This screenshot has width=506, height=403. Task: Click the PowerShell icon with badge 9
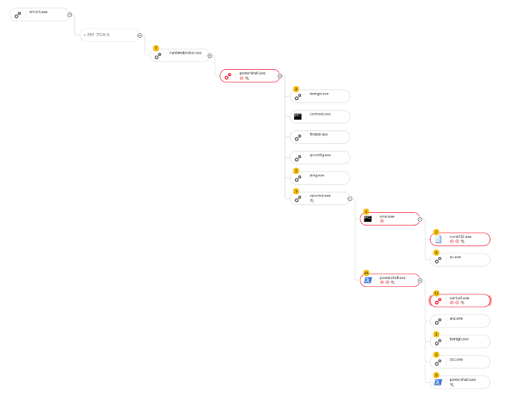(438, 382)
